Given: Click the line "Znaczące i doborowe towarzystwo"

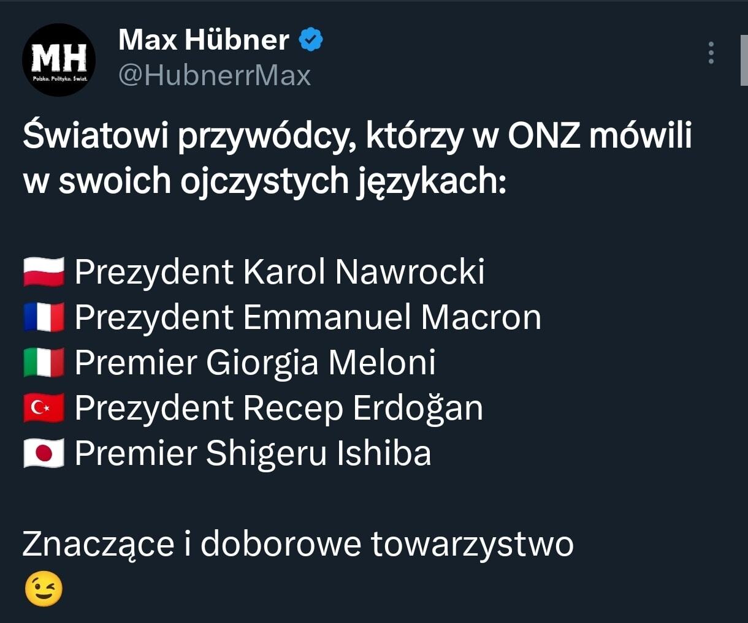Looking at the screenshot, I should coord(298,544).
